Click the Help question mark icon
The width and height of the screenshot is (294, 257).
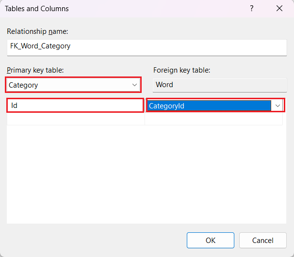point(251,9)
